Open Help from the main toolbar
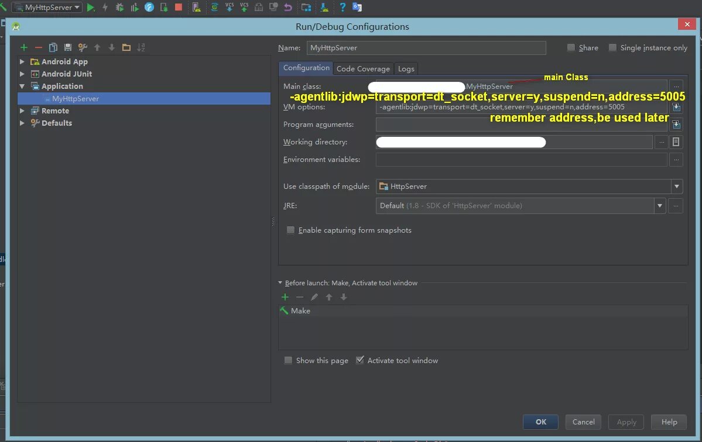 tap(343, 7)
